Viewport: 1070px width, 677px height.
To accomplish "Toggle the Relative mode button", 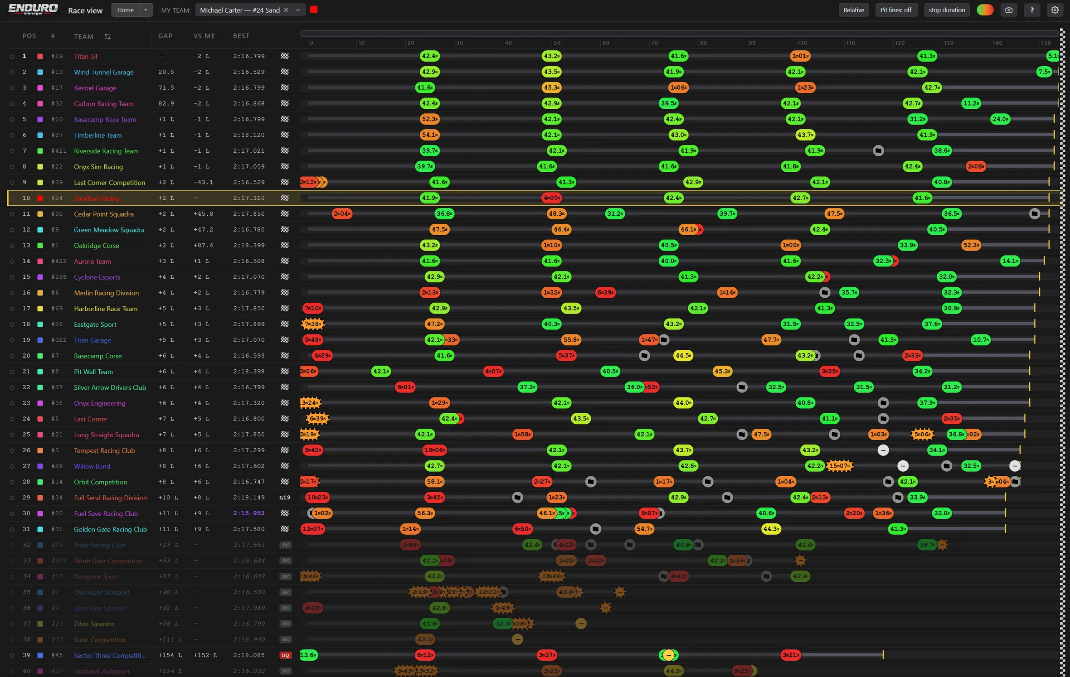I will coord(854,10).
